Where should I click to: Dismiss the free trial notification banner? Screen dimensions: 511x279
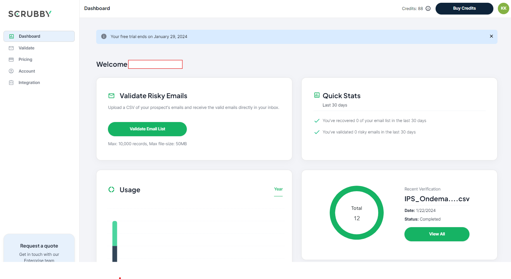pyautogui.click(x=491, y=36)
